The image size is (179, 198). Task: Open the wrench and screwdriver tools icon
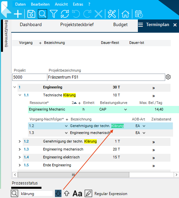112,14
